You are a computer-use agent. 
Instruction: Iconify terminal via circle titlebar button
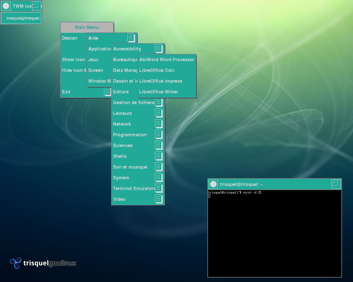[x=213, y=184]
